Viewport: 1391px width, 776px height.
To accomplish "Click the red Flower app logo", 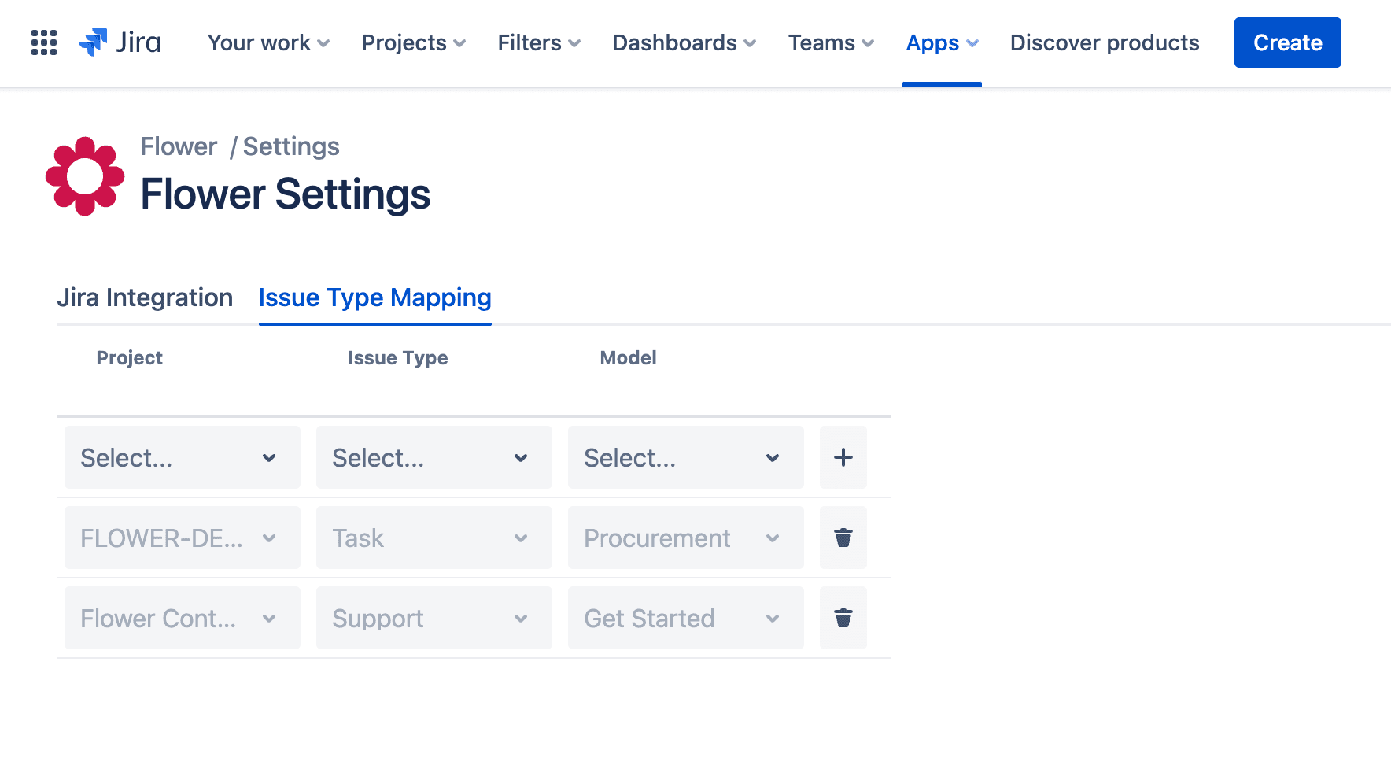I will pyautogui.click(x=85, y=176).
